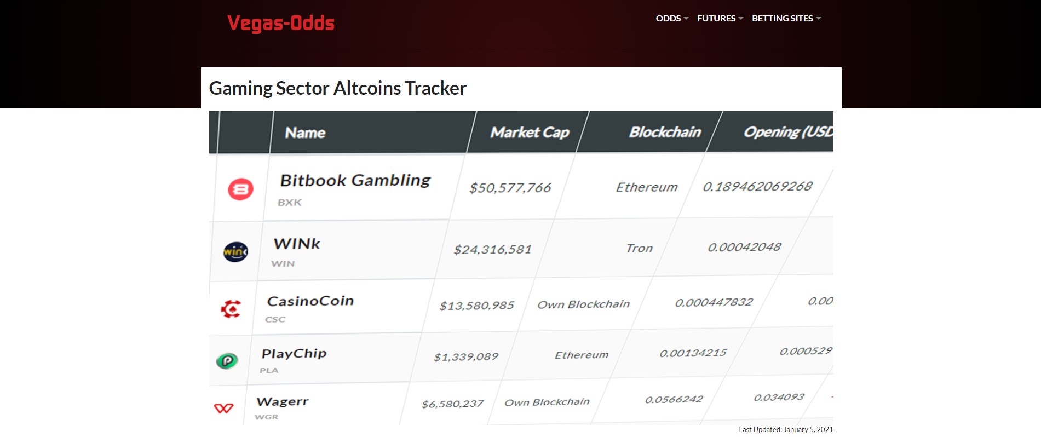
Task: Expand the BETTING SITES dropdown menu
Action: (x=786, y=18)
